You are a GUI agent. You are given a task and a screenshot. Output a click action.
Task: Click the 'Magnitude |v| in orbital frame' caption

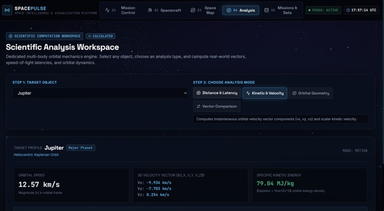40,193
